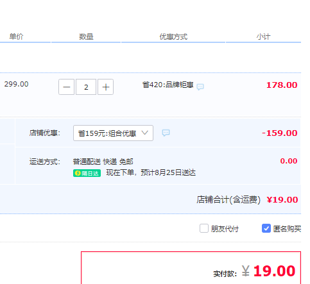
Task: Click the 朋友代付 label text
Action: [225, 229]
